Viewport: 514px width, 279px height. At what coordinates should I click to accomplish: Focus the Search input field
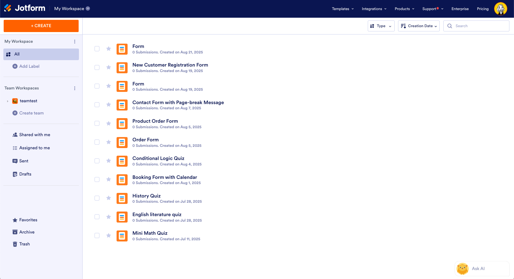pyautogui.click(x=476, y=26)
